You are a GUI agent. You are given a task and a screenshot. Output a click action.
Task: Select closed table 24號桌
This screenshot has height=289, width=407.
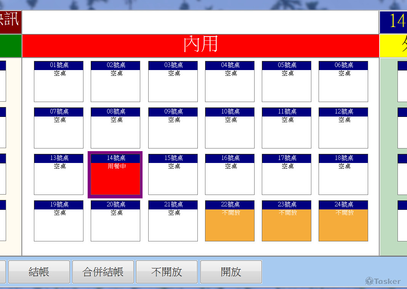[x=343, y=221]
